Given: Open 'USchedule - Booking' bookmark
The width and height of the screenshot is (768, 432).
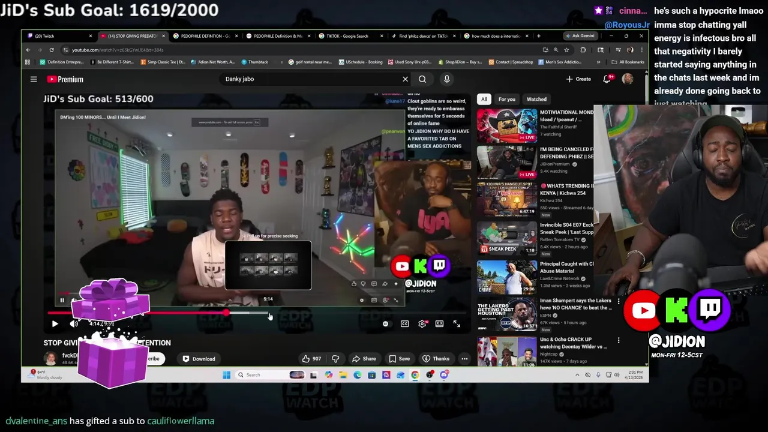Looking at the screenshot, I should [x=359, y=62].
